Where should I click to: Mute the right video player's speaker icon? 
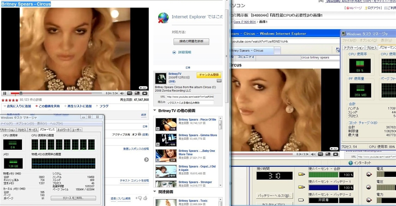[313, 154]
